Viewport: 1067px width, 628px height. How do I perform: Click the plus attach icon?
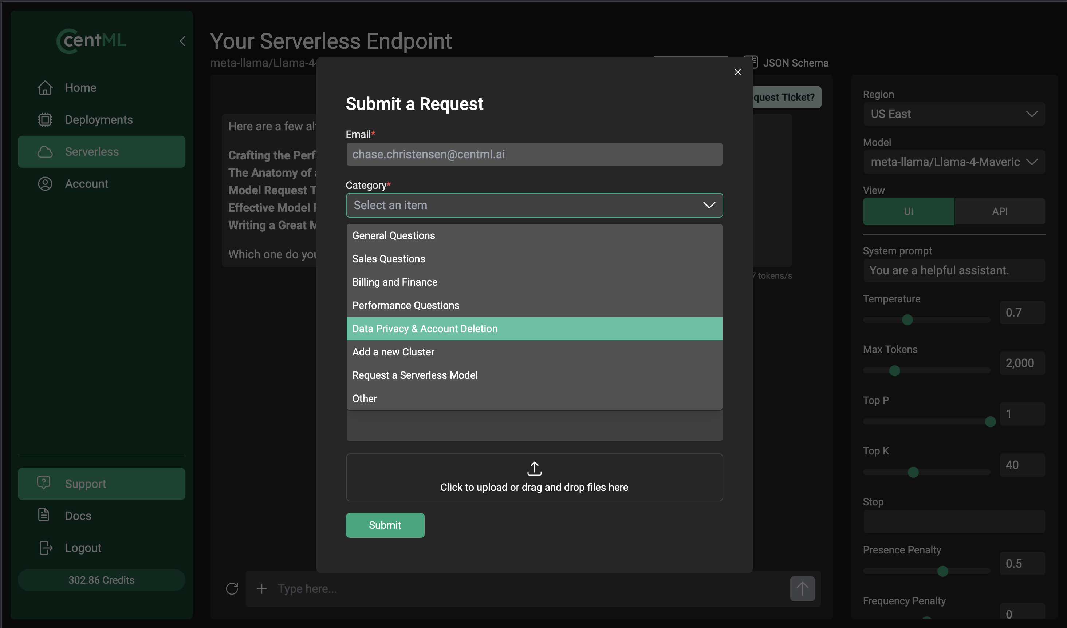click(262, 589)
